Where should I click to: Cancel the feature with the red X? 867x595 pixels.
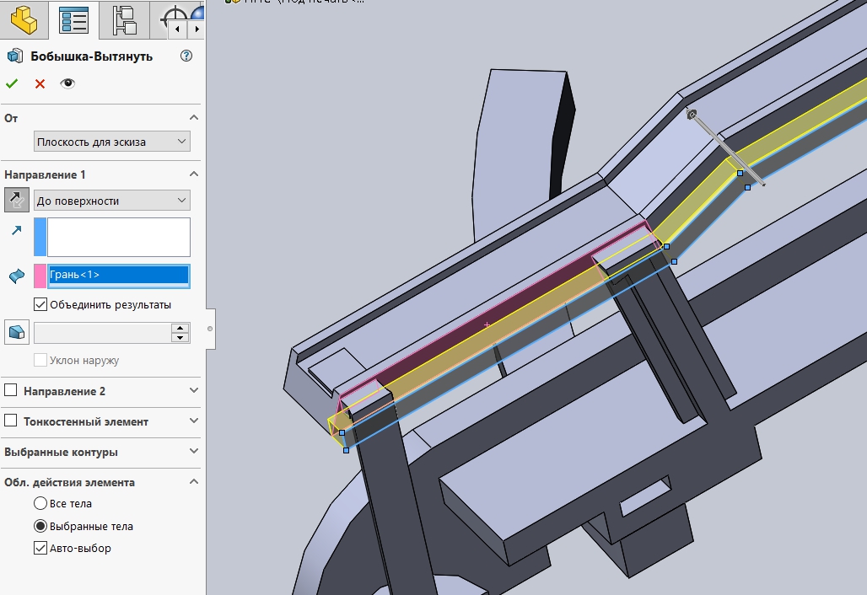(x=40, y=83)
